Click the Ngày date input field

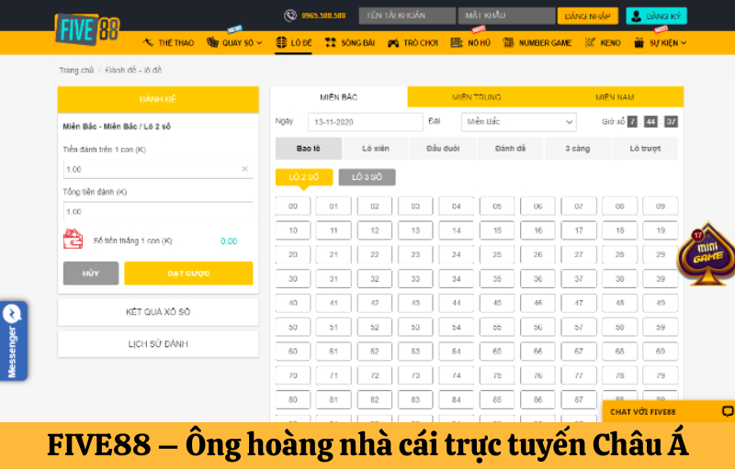(x=365, y=122)
